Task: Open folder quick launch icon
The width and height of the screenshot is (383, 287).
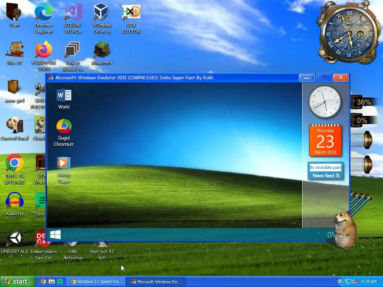Action: coord(51,282)
